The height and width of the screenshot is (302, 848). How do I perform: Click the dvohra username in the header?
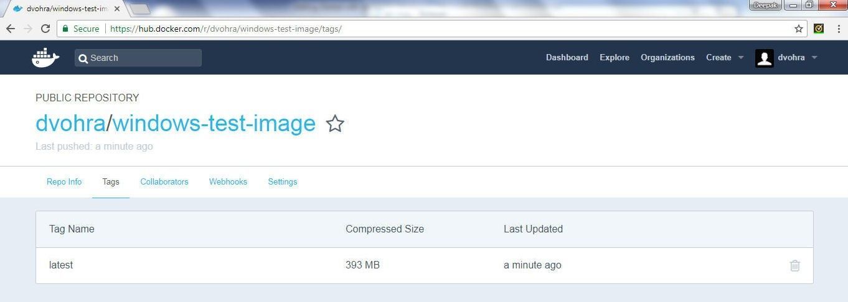tap(791, 57)
